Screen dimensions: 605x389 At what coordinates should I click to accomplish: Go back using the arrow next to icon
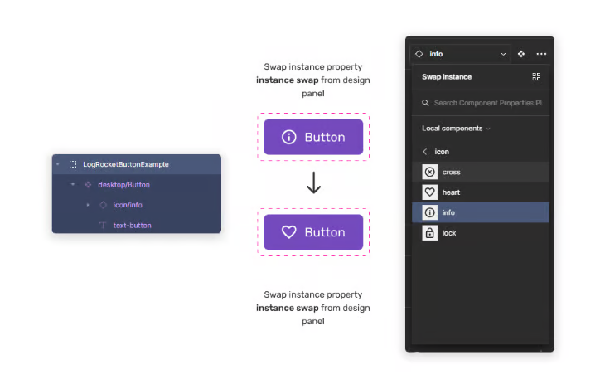pyautogui.click(x=425, y=152)
